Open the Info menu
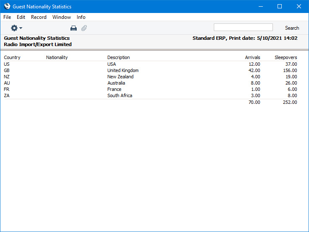Image resolution: width=309 pixels, height=232 pixels. pos(81,17)
